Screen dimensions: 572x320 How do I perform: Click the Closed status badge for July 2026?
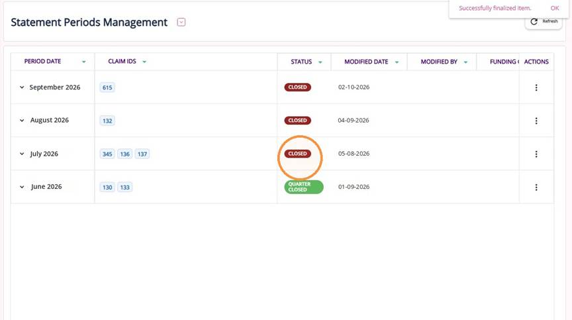click(x=298, y=154)
